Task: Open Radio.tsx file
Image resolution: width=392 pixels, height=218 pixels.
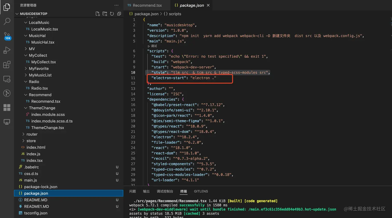Action: 69,88
